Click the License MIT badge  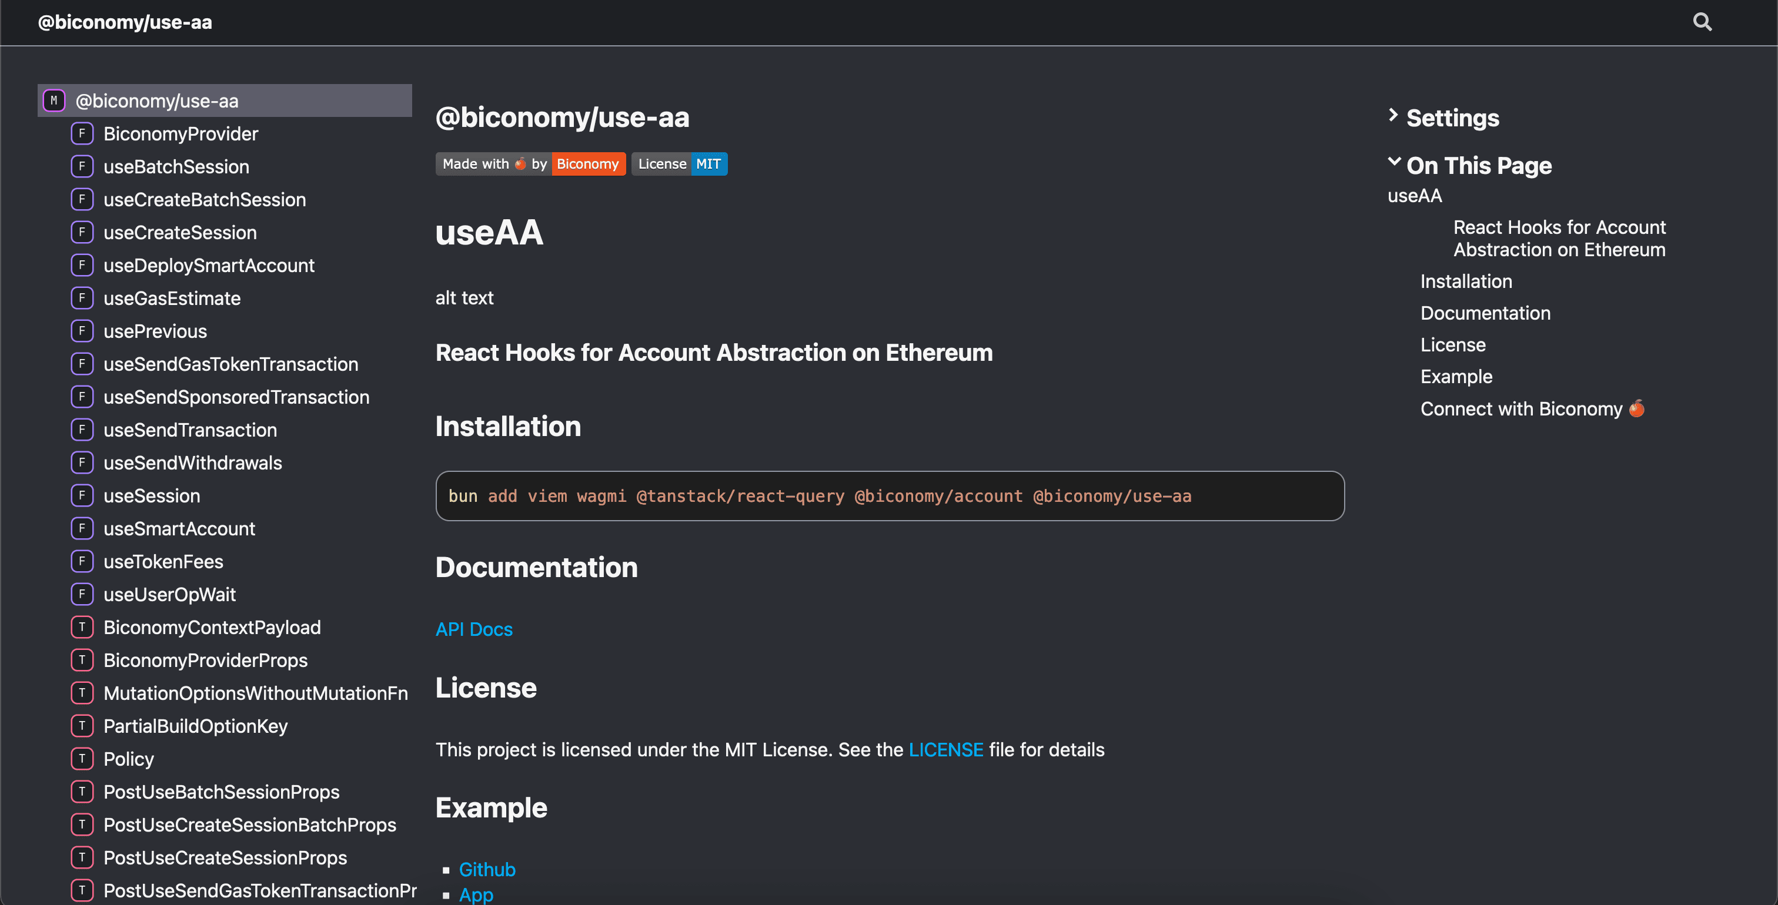(679, 164)
